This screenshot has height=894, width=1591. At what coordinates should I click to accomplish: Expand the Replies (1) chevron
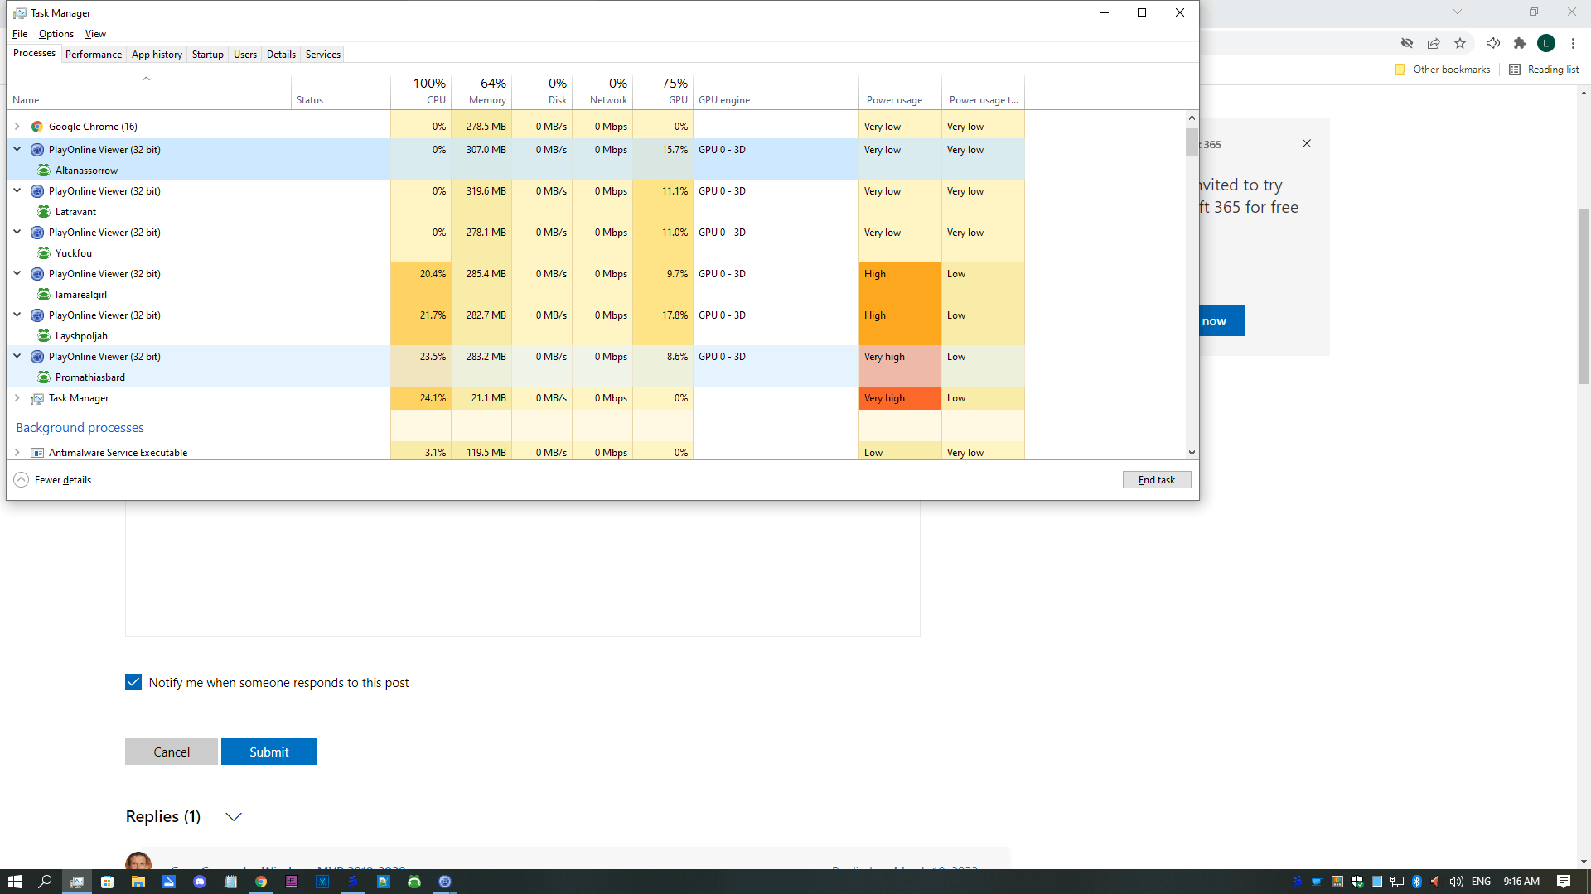tap(234, 817)
